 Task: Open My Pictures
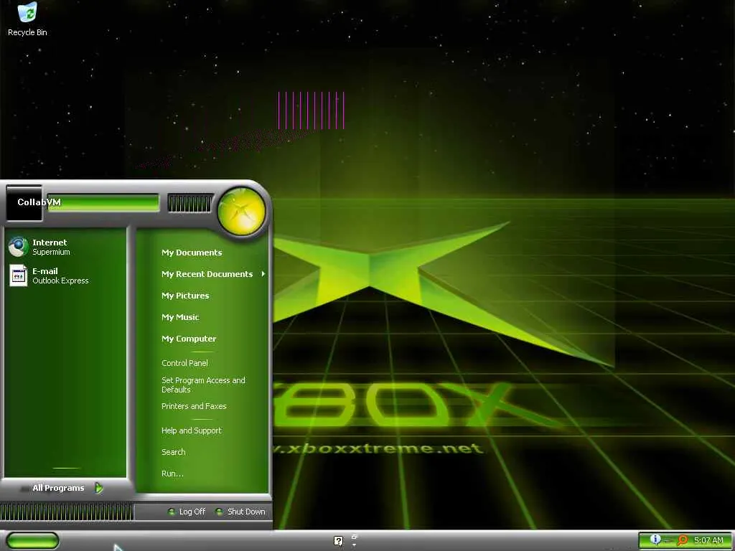(185, 296)
